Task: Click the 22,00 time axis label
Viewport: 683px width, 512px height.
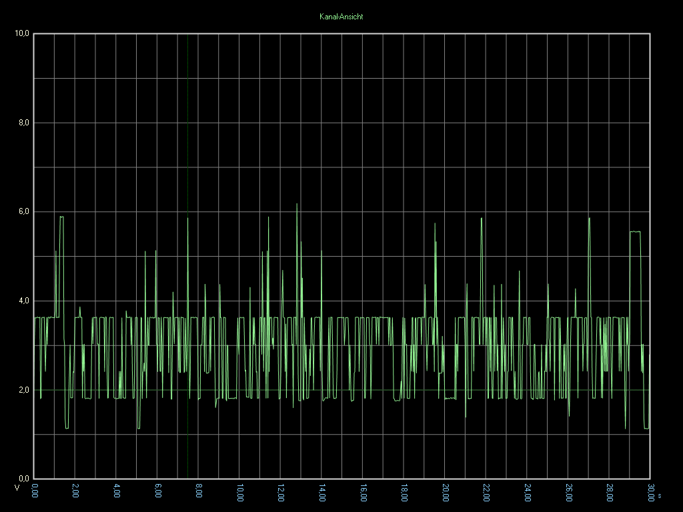Action: pyautogui.click(x=486, y=493)
